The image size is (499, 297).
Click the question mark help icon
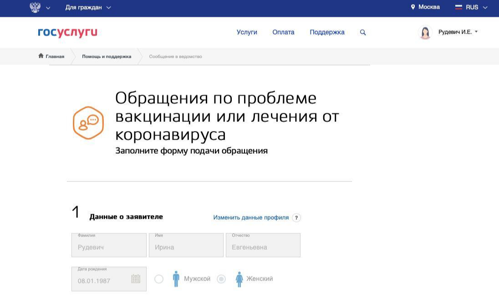[296, 218]
